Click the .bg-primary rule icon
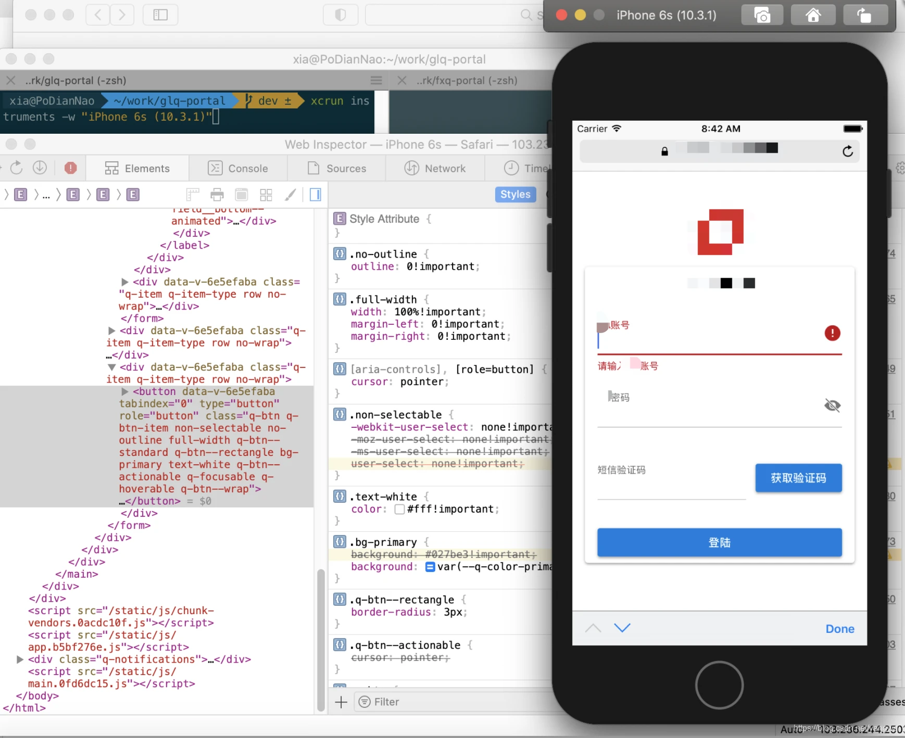 [x=340, y=541]
